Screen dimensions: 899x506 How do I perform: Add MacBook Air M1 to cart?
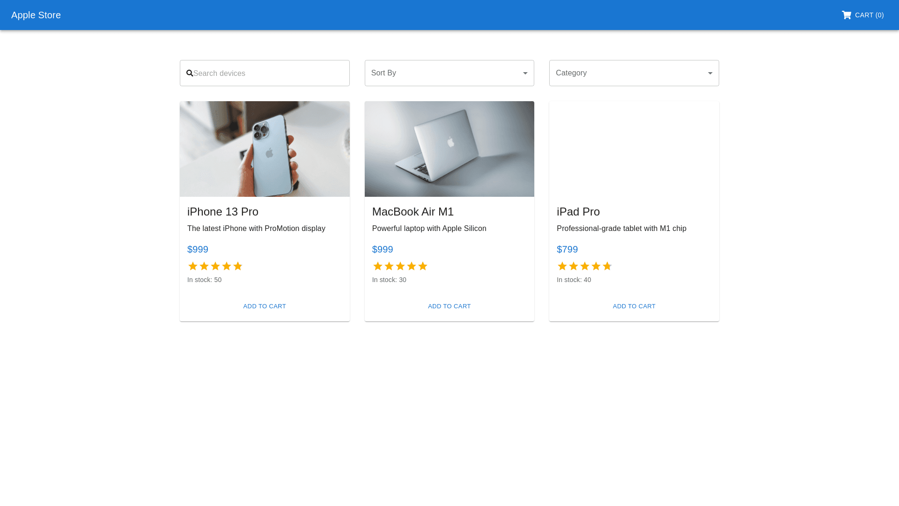(x=449, y=306)
